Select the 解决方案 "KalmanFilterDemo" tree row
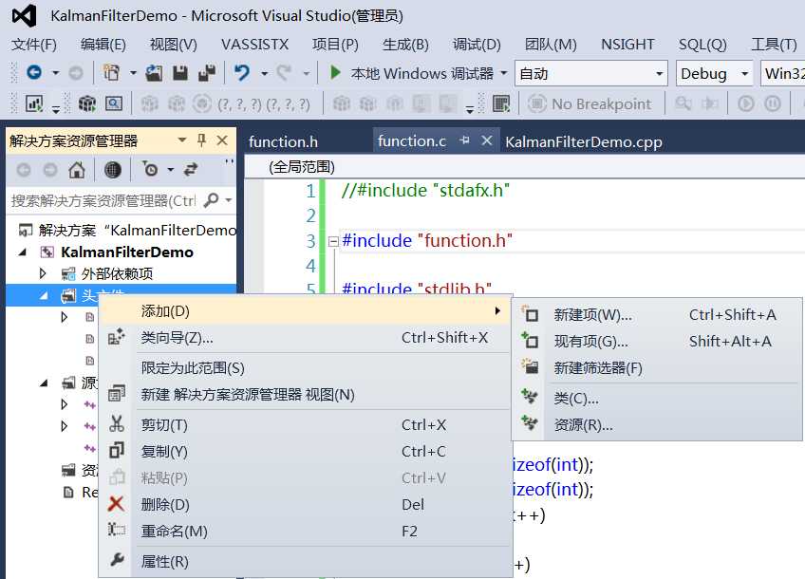 (x=122, y=230)
